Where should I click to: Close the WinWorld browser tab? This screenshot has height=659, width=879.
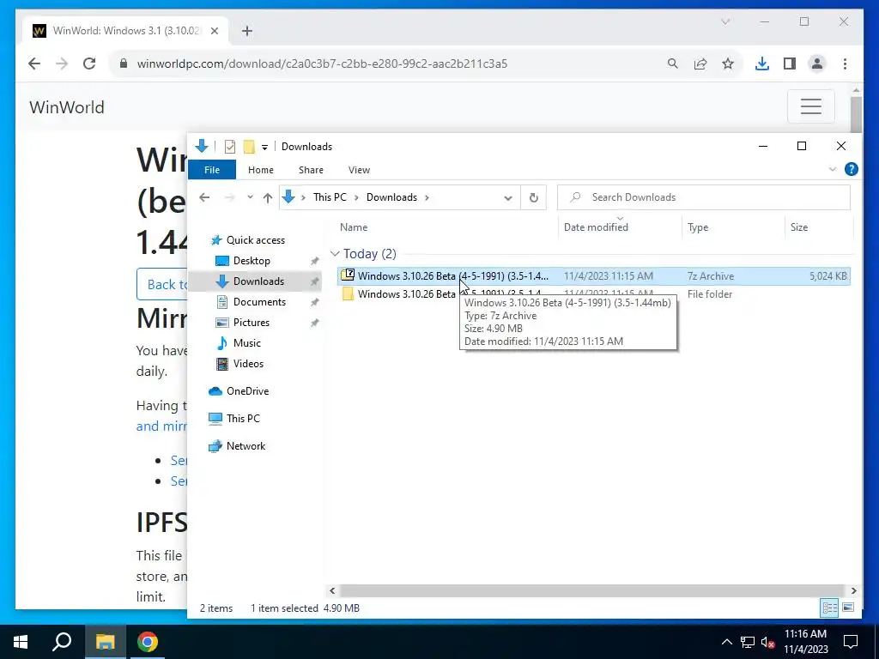pos(214,31)
